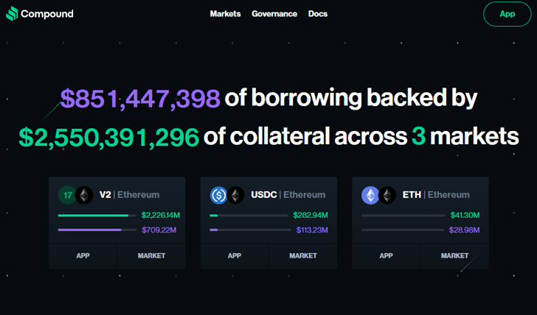Click the green 17 badge on the V2 card
Screen dimensions: 537x315
pyautogui.click(x=67, y=195)
